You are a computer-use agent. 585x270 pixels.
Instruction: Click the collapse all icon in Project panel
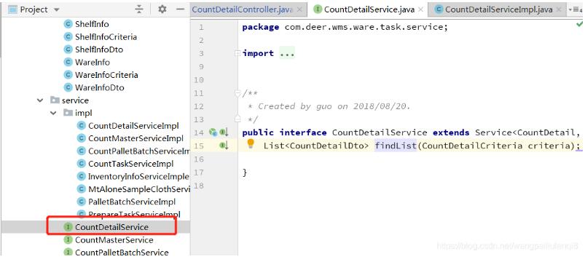coord(139,9)
